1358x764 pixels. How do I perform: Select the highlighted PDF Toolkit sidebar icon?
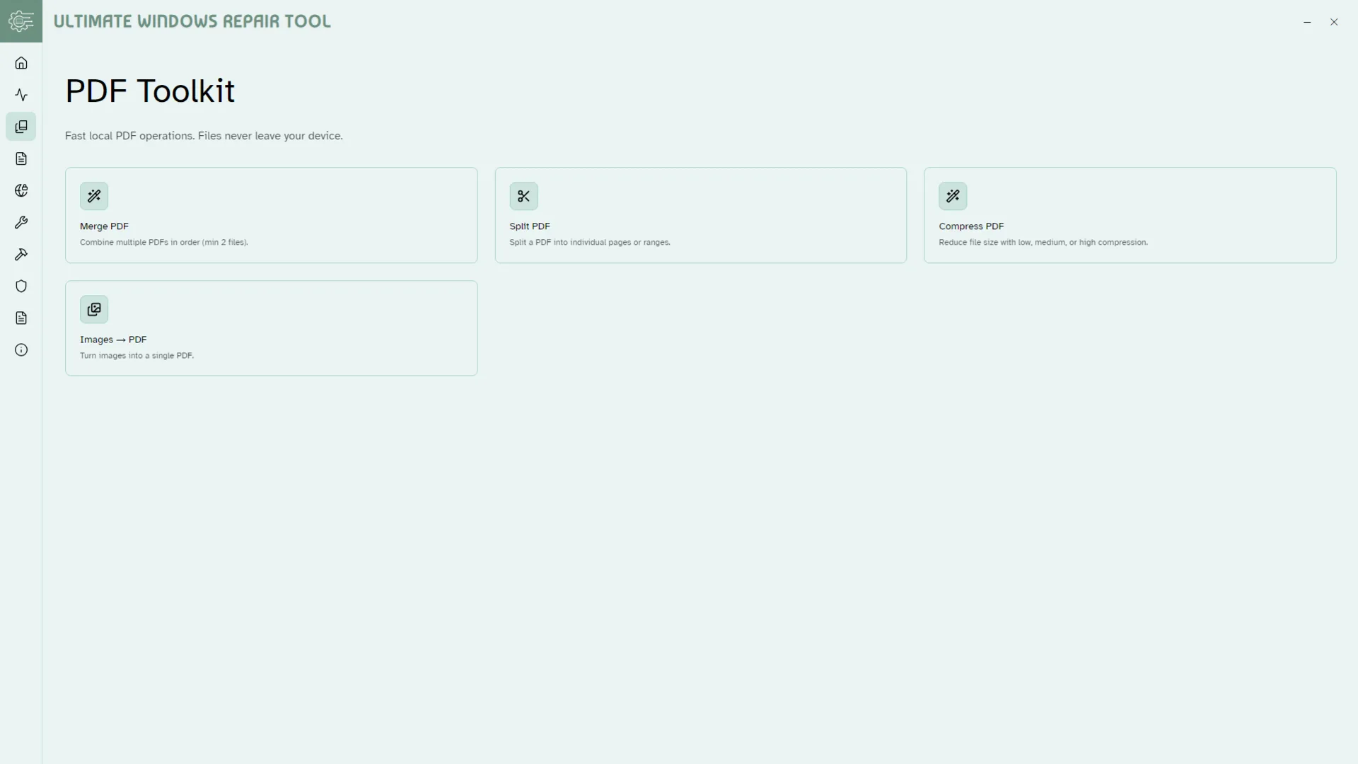(21, 127)
